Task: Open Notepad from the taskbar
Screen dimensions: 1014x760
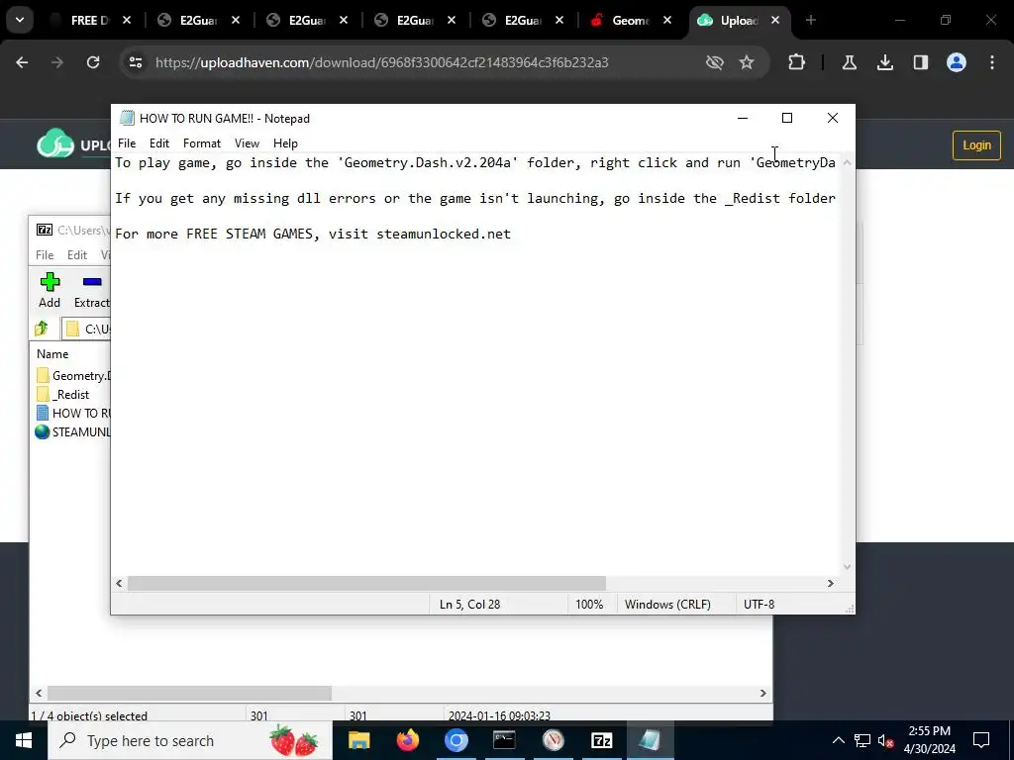Action: click(x=650, y=740)
